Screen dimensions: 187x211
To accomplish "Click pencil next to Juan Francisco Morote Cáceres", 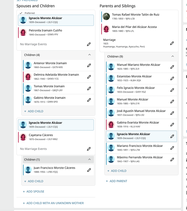I will (x=89, y=170).
